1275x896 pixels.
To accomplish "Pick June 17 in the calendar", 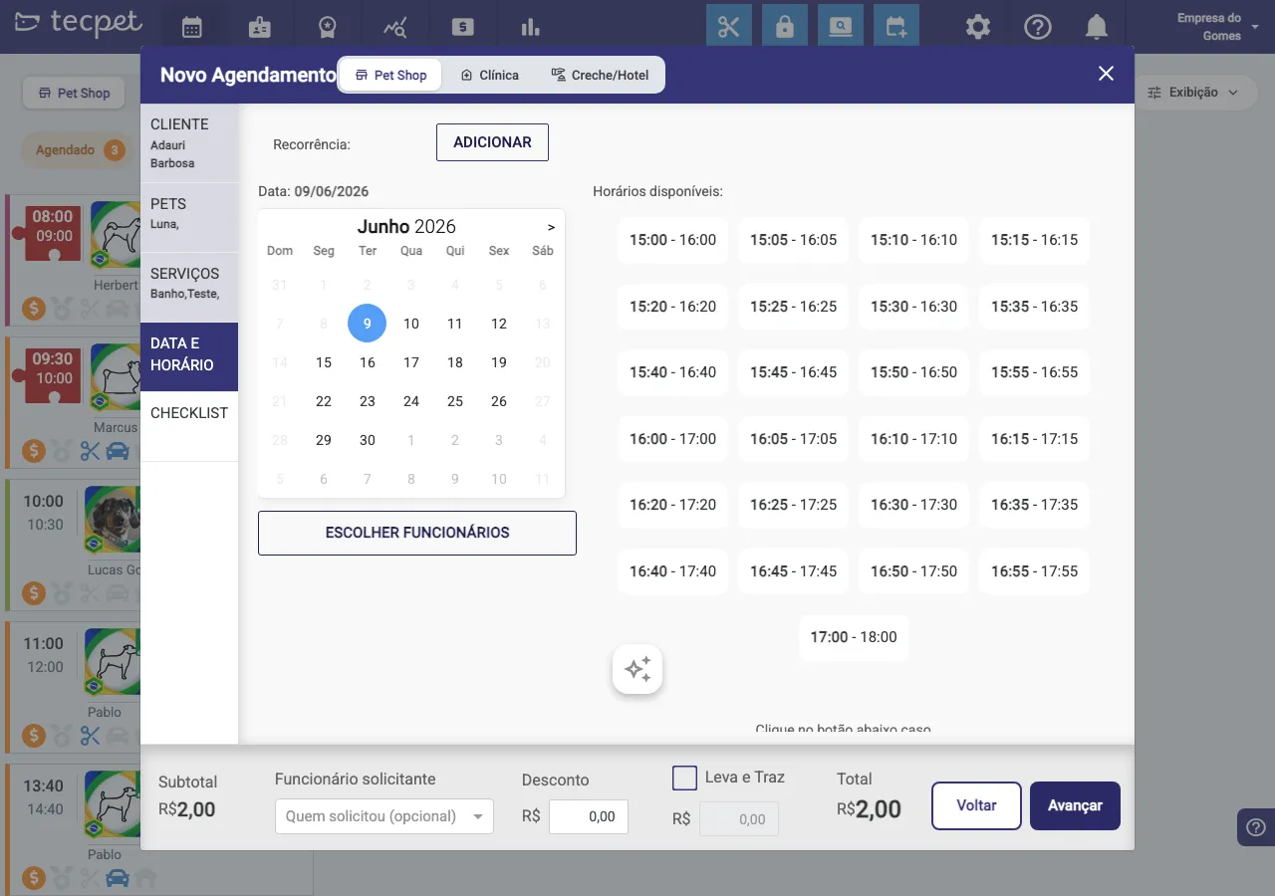I will [x=411, y=362].
